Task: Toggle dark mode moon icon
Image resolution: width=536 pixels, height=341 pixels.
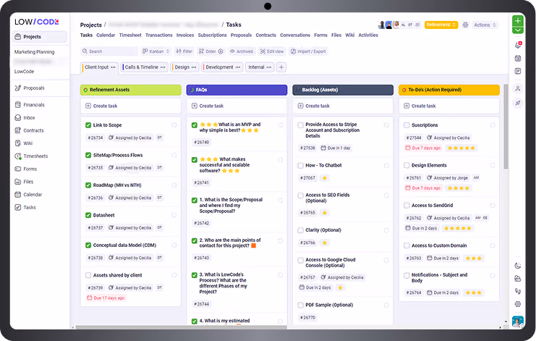Action: (x=517, y=266)
